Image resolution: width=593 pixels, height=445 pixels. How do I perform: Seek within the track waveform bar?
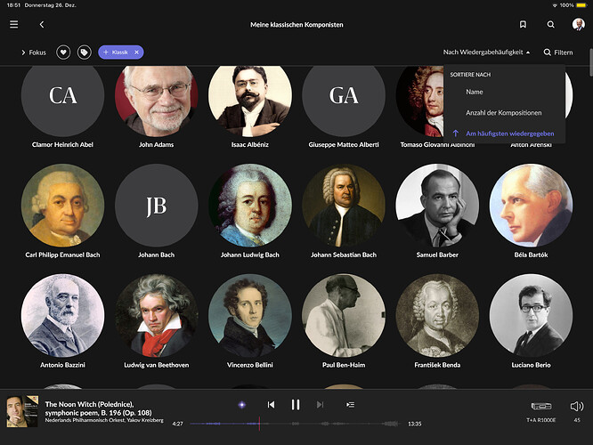[x=295, y=424]
